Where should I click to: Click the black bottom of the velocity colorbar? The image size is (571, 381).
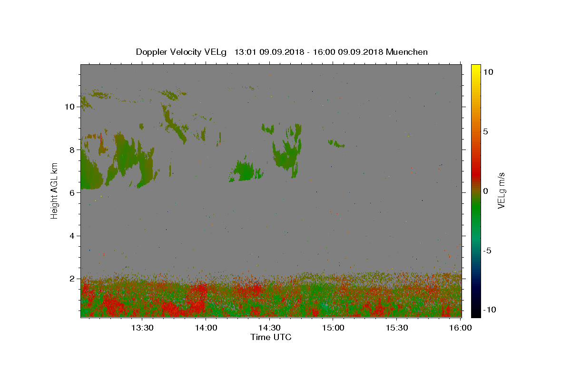[x=475, y=312]
